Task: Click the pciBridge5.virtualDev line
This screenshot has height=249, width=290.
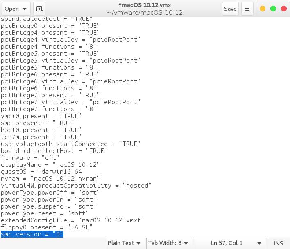Action: tap(70, 61)
